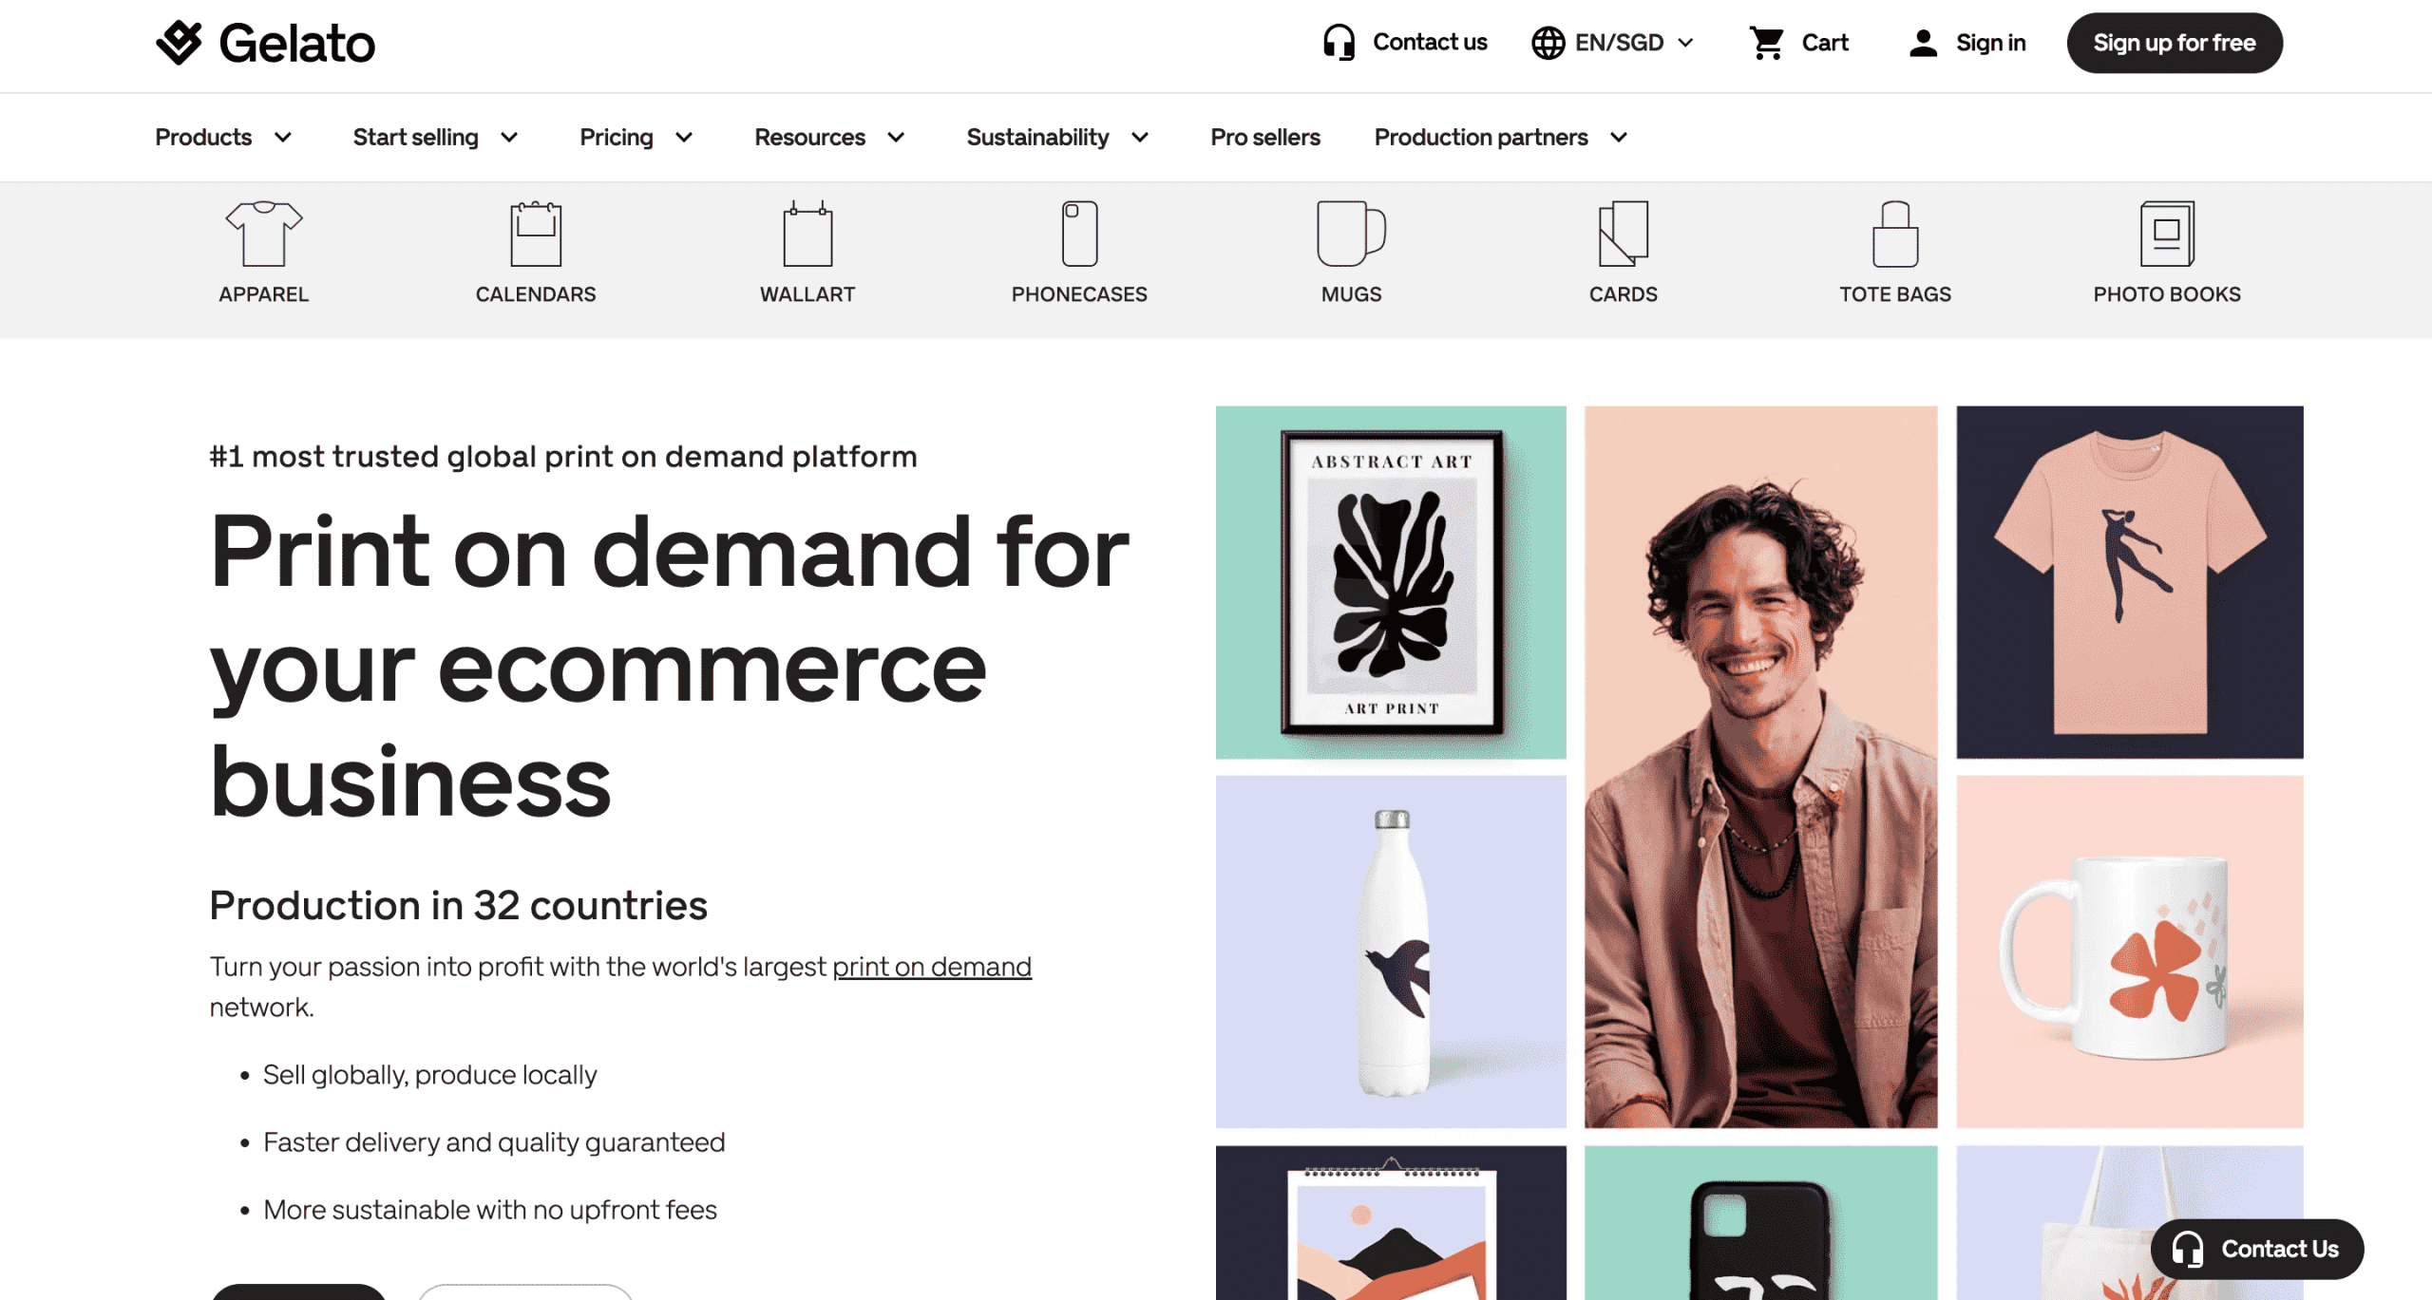
Task: Click the Gelato logo
Action: [x=265, y=43]
